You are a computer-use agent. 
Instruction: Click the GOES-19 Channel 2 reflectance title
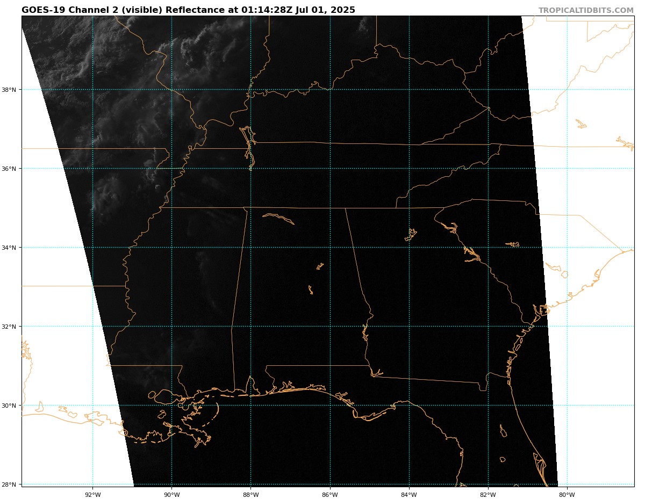click(x=188, y=10)
